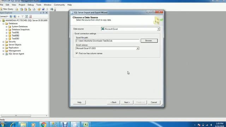Click Connect Object Explorer icon

(11, 17)
